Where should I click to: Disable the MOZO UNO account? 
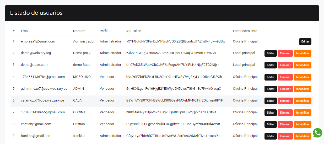pyautogui.click(x=303, y=77)
